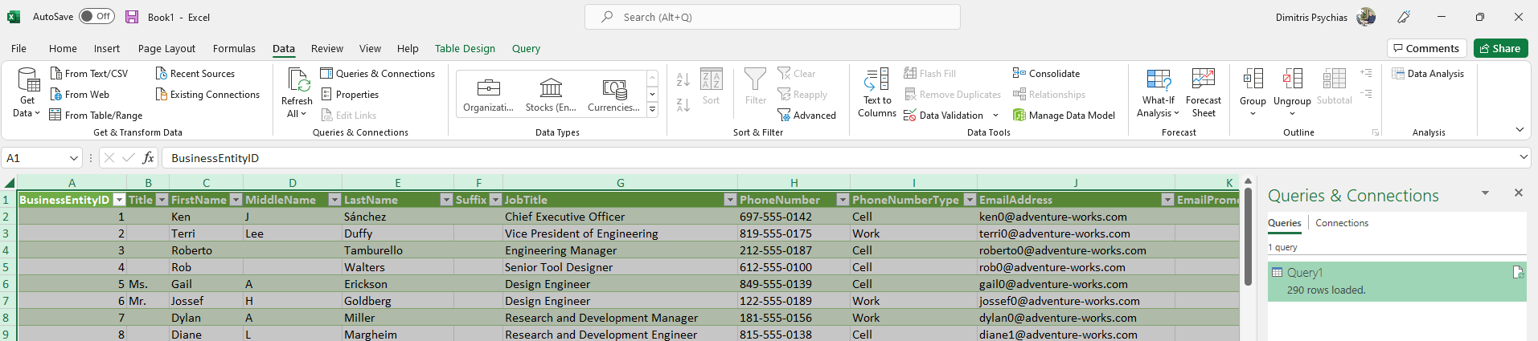Select the Stocks data type
The height and width of the screenshot is (341, 1538).
pyautogui.click(x=551, y=88)
